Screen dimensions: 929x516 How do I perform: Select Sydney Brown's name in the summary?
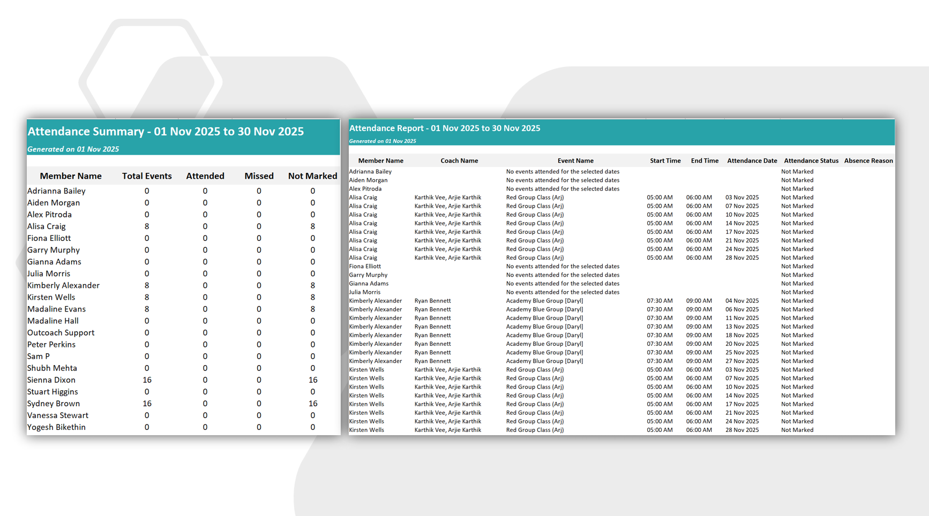[x=54, y=404]
